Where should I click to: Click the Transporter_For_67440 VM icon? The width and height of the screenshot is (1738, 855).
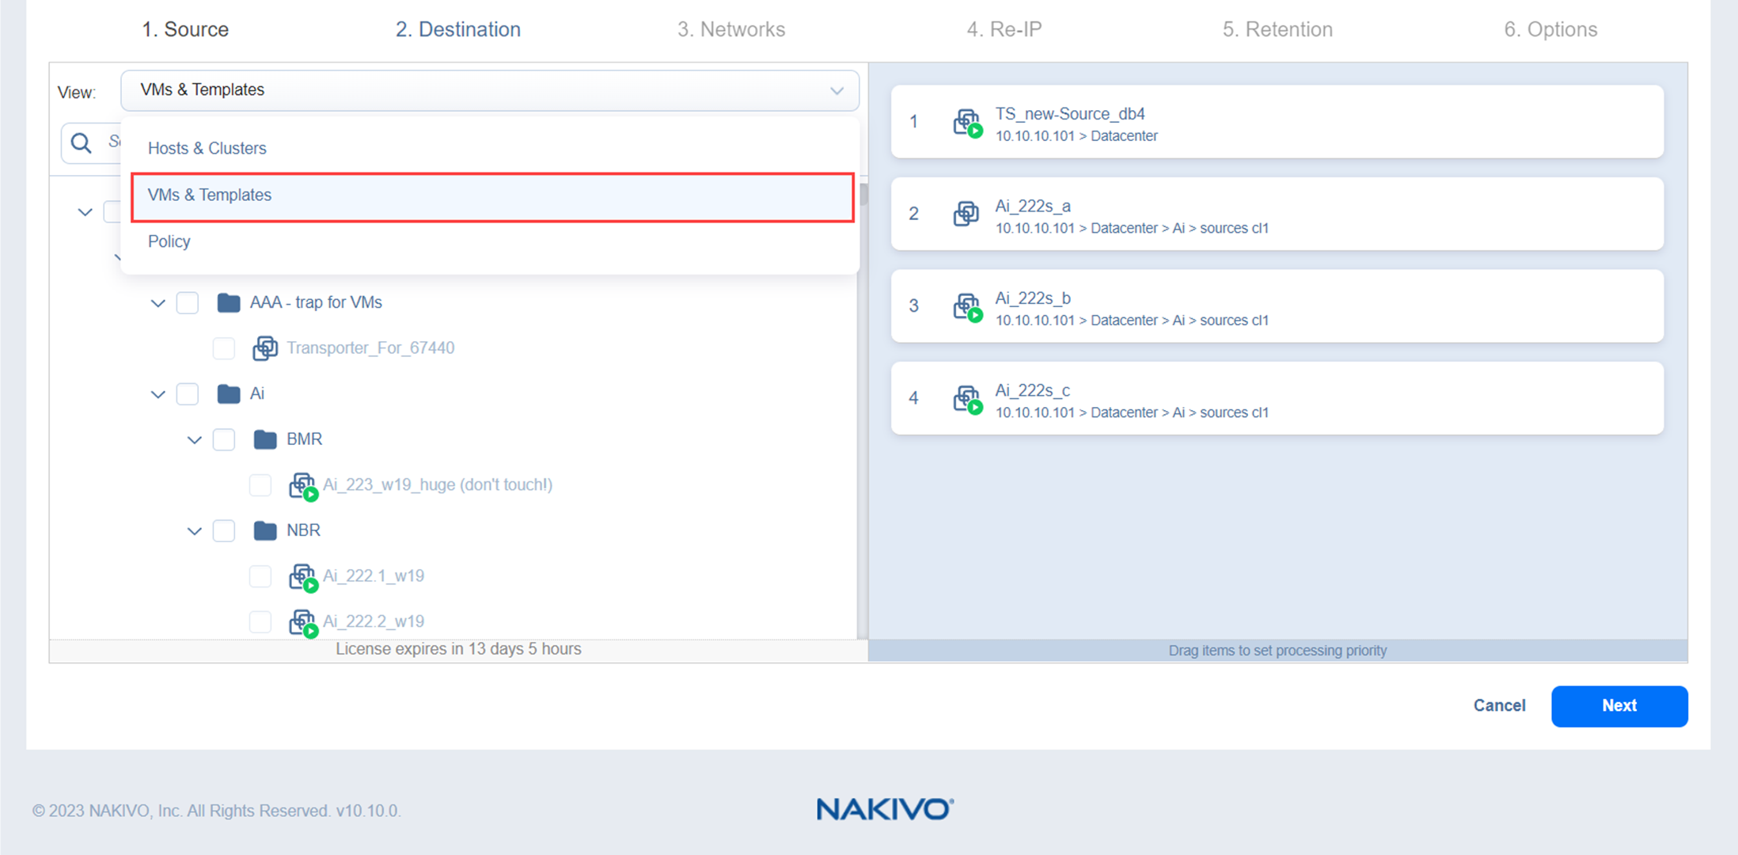(x=264, y=348)
